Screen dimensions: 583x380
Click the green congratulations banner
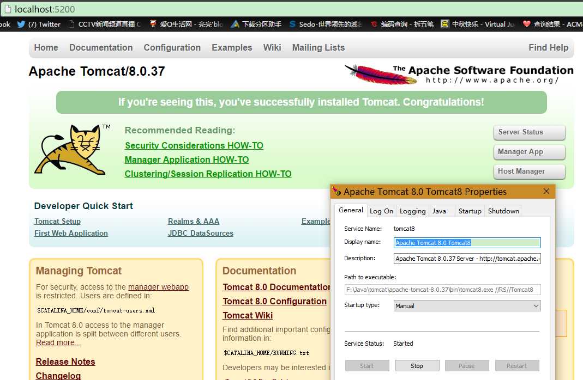302,102
